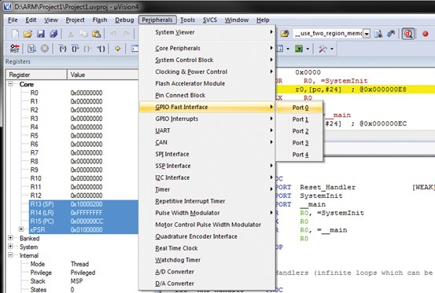Open dropdown arrow left of green chip icon
The width and height of the screenshot is (435, 293).
[288, 49]
